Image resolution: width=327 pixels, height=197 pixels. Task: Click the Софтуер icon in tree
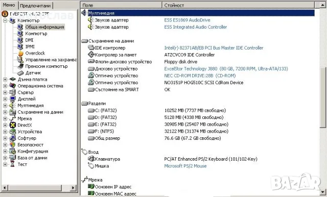point(12,138)
